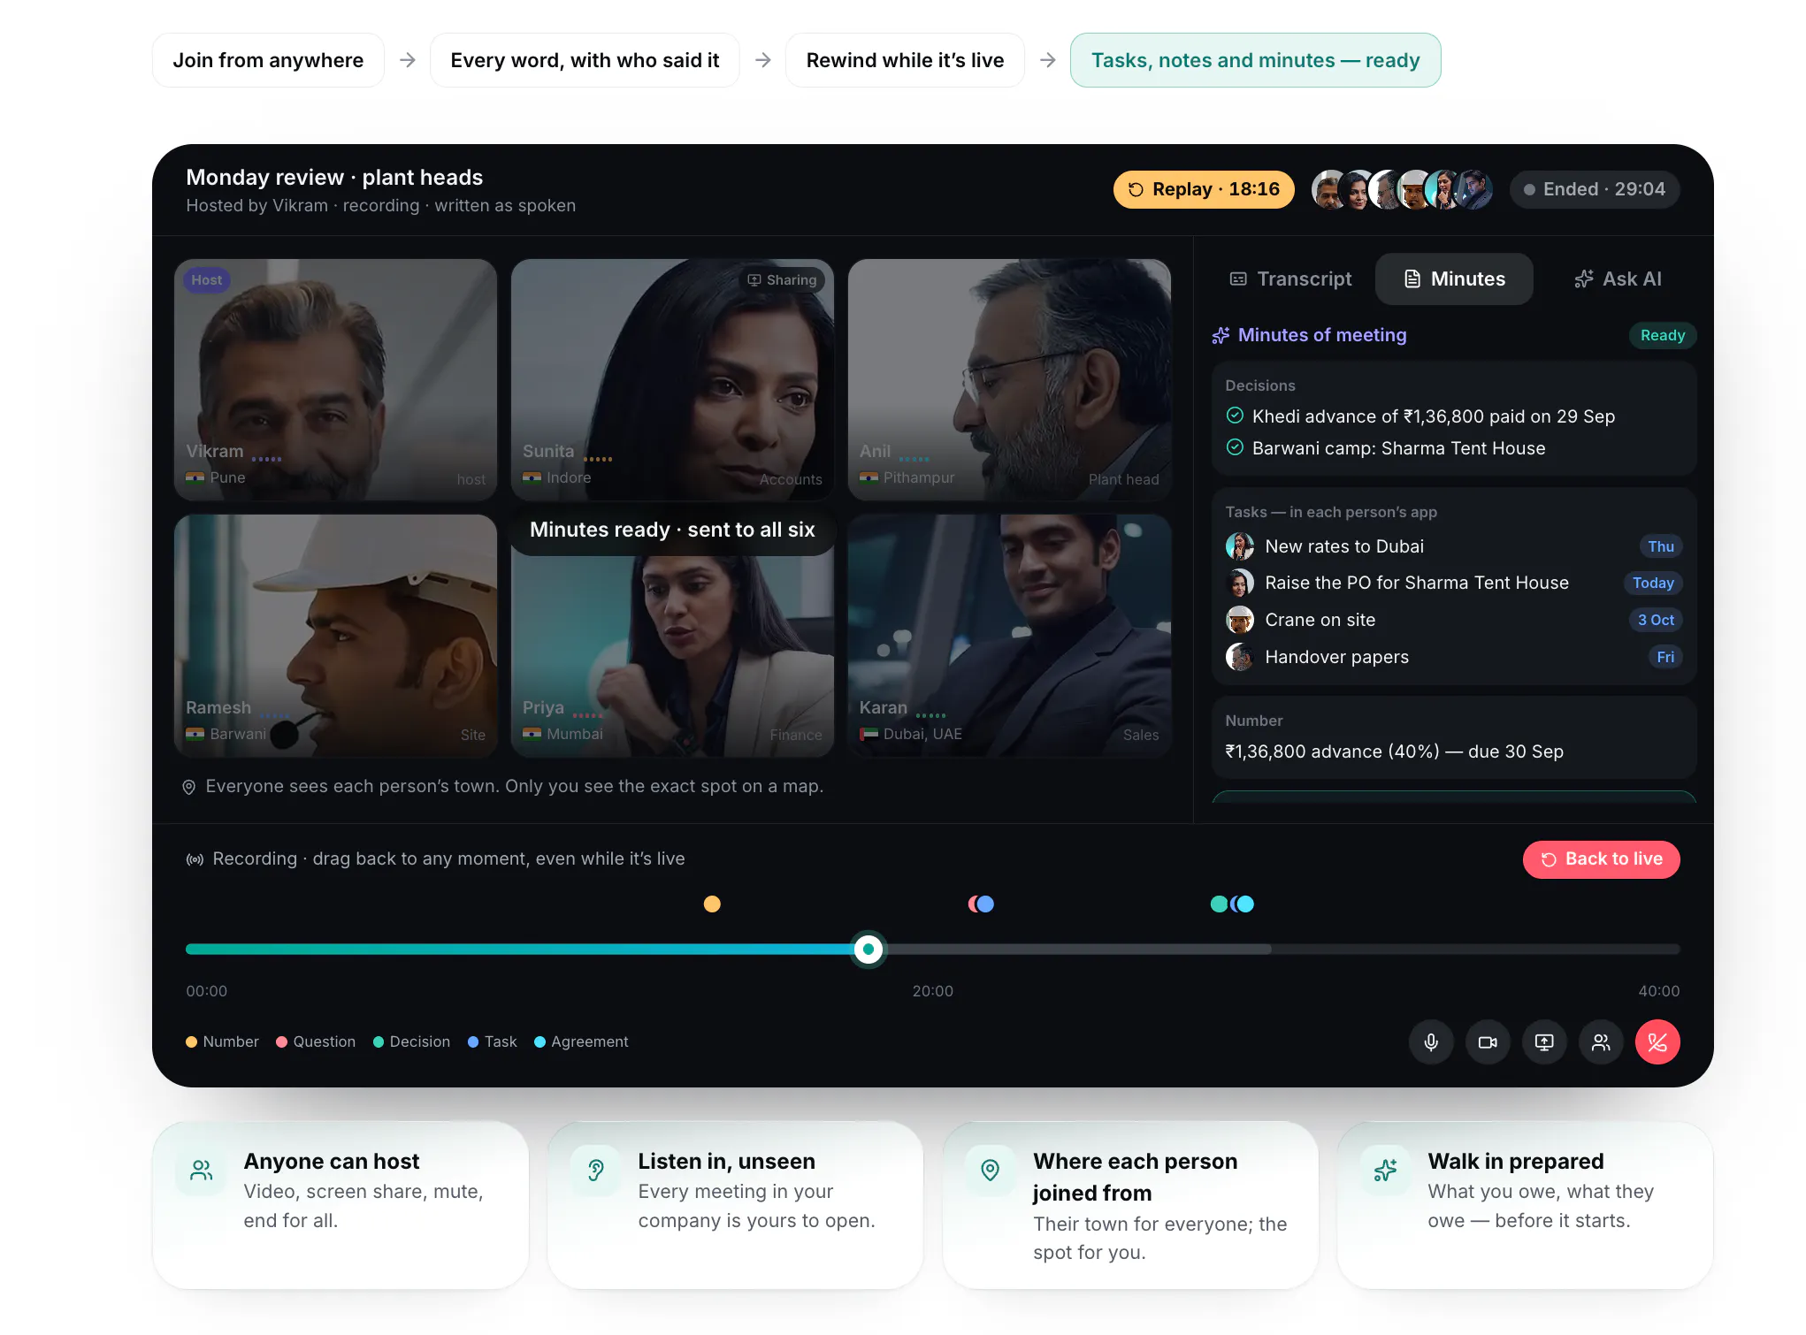Viewport: 1806px width, 1335px height.
Task: Click the avatar next to Crane on site
Action: [x=1239, y=620]
